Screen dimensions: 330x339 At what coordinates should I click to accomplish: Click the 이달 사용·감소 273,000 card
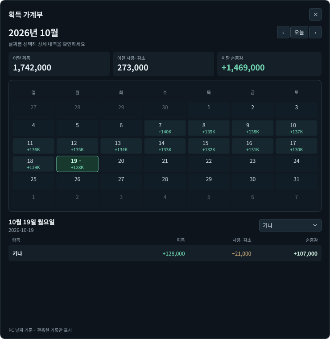tap(163, 64)
